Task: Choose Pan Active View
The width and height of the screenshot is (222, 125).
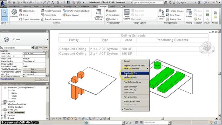Action: click(x=130, y=97)
